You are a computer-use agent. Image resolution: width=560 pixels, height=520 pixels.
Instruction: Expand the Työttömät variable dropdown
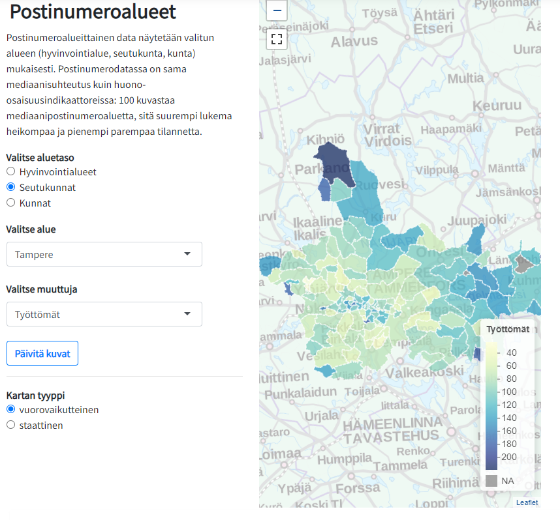point(104,314)
